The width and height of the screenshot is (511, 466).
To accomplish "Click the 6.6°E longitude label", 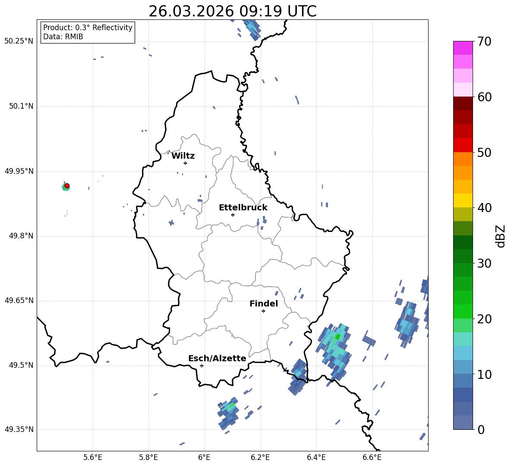I will tap(372, 457).
